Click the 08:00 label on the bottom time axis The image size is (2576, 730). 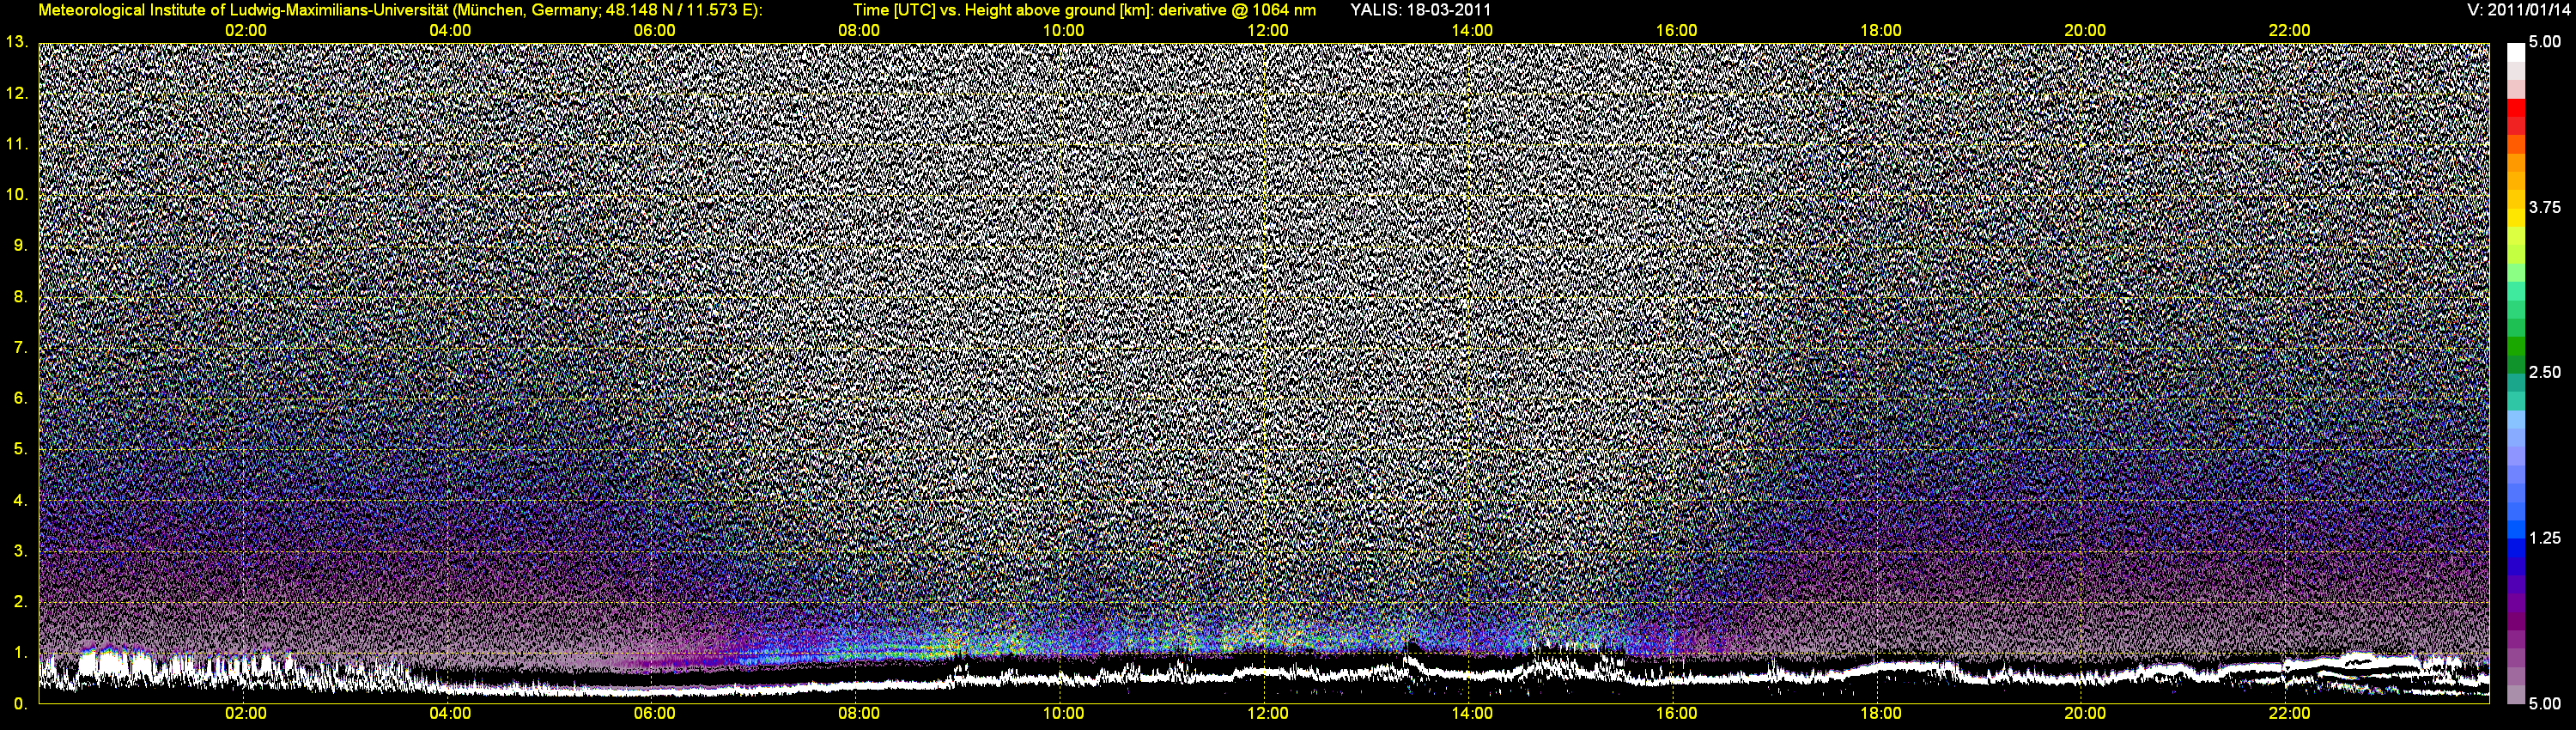859,714
